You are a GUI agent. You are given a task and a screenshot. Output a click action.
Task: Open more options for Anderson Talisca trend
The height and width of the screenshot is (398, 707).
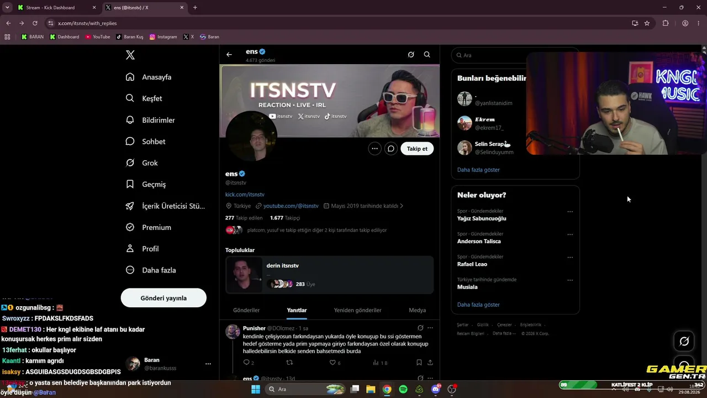click(x=570, y=234)
